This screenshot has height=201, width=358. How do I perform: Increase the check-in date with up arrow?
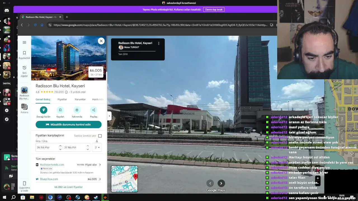tap(60, 146)
